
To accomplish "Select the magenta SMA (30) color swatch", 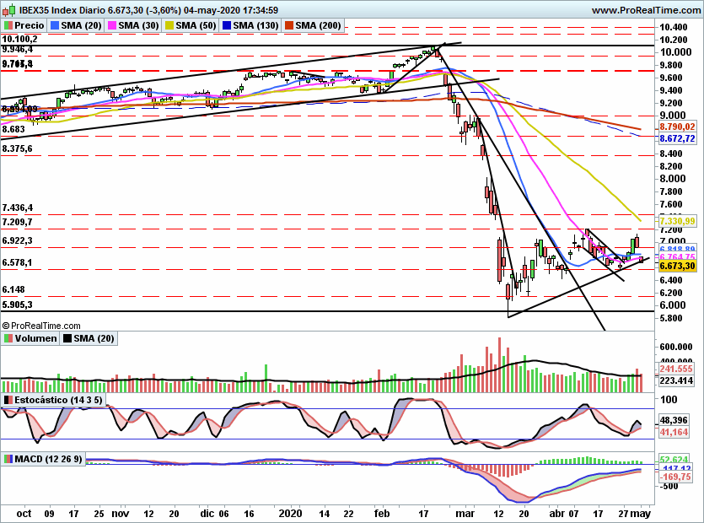I will pos(113,26).
